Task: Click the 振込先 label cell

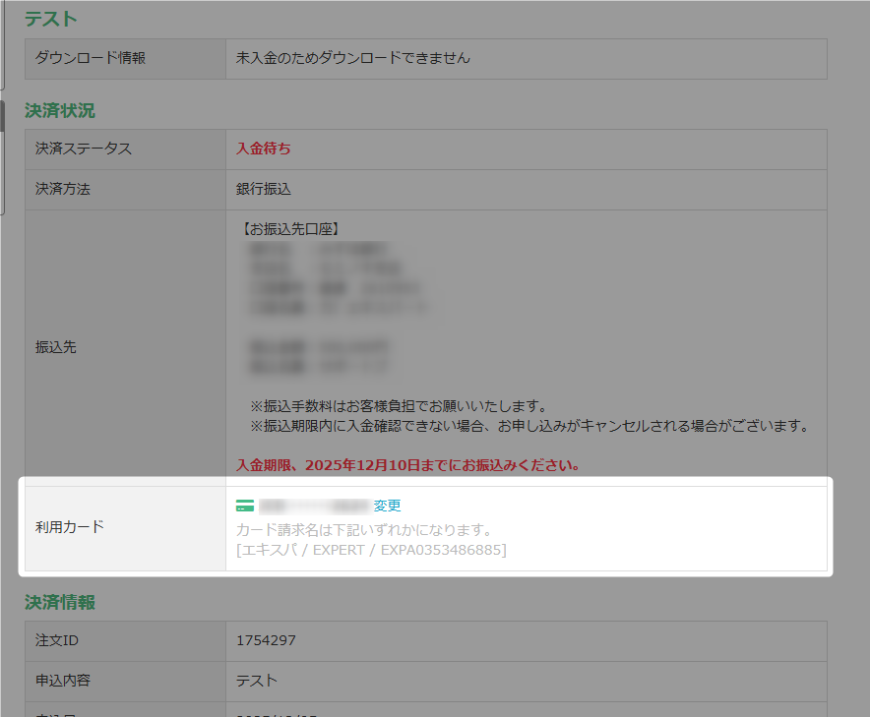Action: pyautogui.click(x=55, y=347)
